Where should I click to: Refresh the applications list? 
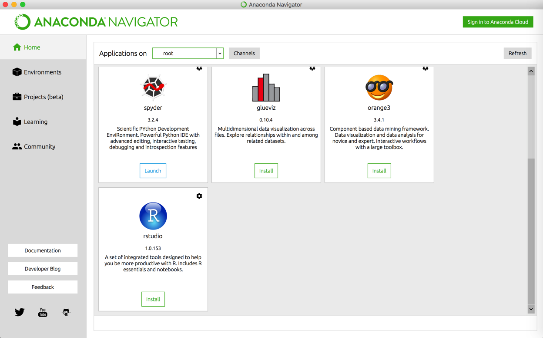[517, 53]
